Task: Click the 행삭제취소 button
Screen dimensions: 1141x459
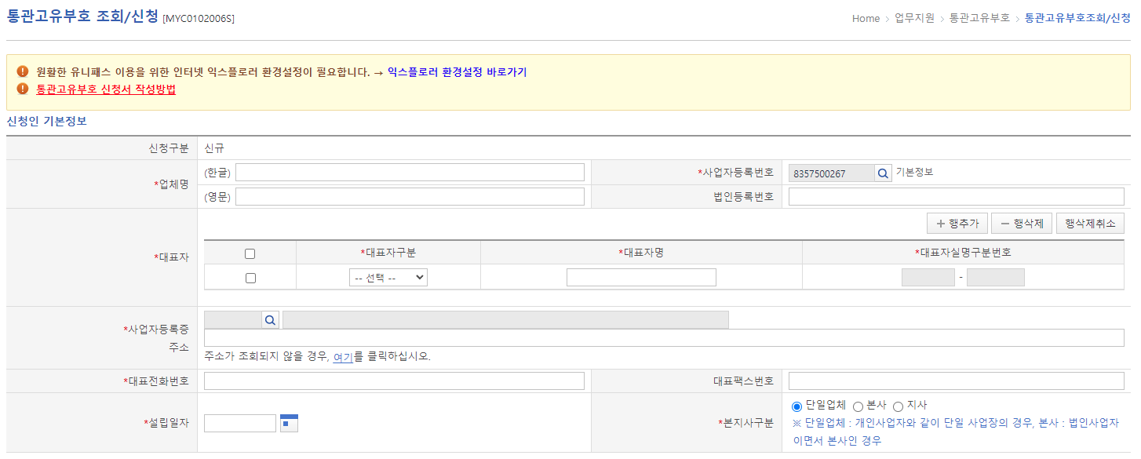Action: [1089, 223]
